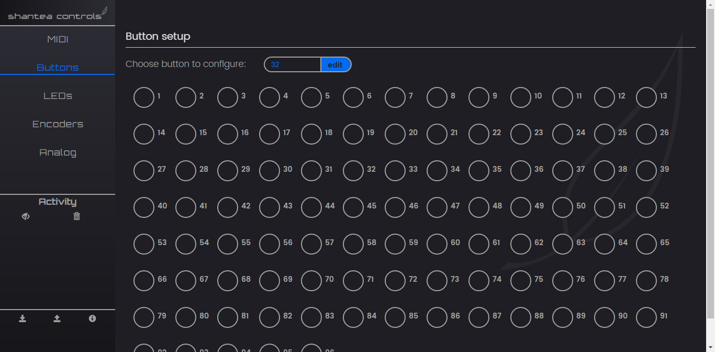
Task: Click the button number input field
Action: pyautogui.click(x=293, y=64)
